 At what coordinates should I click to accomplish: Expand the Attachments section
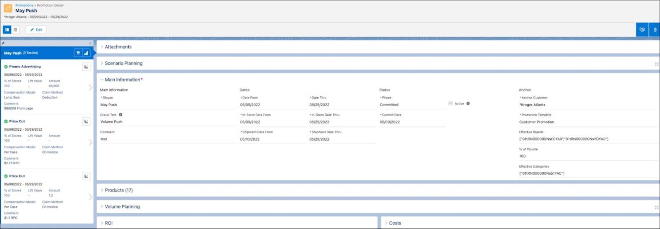(102, 47)
